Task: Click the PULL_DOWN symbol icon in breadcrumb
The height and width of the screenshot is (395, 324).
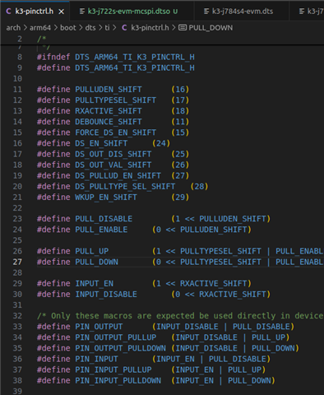Action: [183, 28]
